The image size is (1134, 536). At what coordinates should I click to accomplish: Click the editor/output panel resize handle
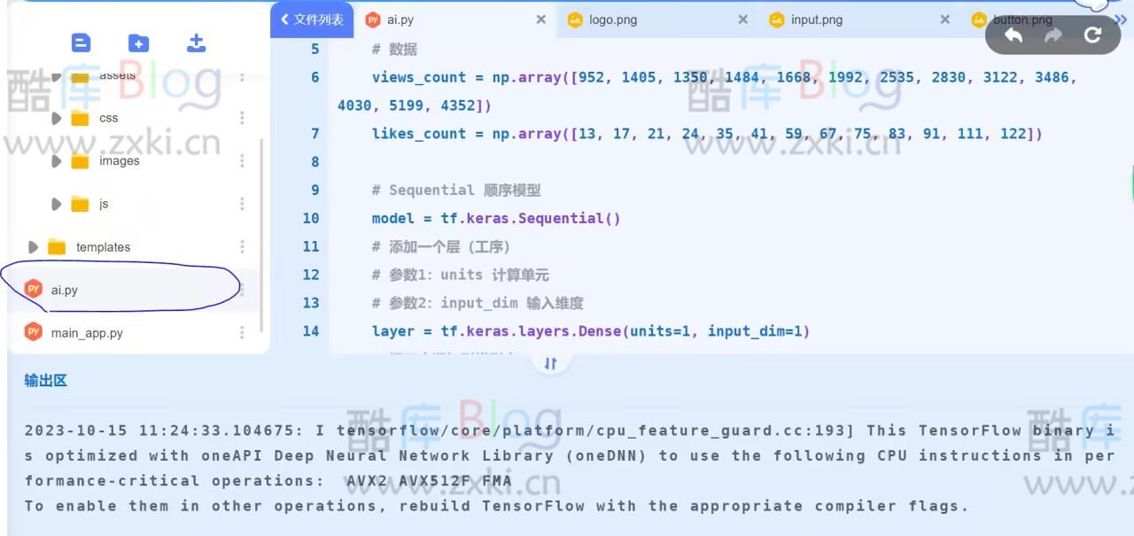point(550,363)
